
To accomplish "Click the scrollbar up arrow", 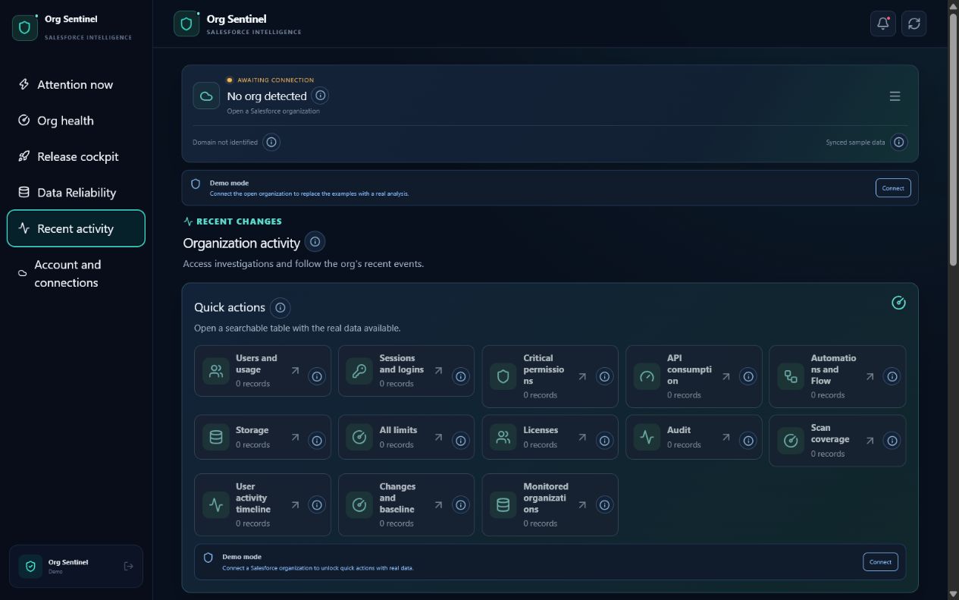I will coord(954,6).
